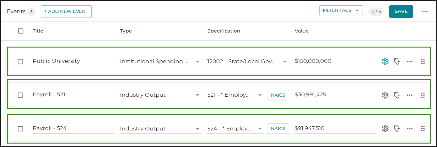Click the NAICS button on Payroll - 521 row
Viewport: 437px width, 147px height.
278,95
